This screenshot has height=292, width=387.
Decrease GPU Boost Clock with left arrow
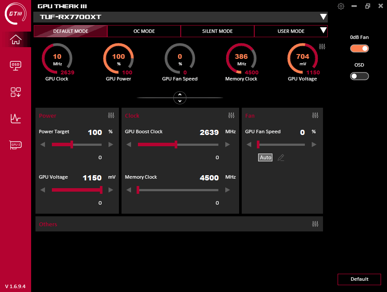(128, 144)
